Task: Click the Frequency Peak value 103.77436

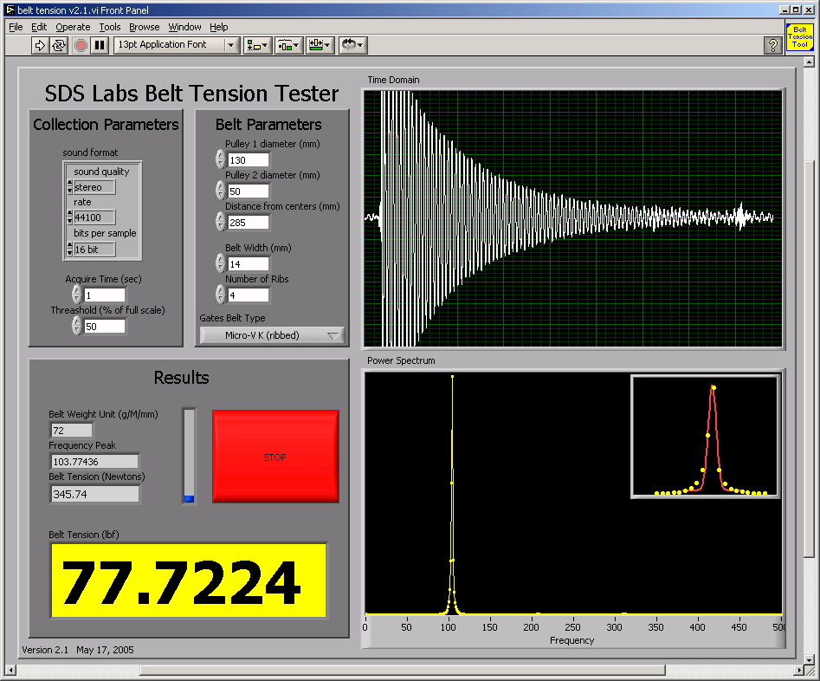Action: [94, 462]
